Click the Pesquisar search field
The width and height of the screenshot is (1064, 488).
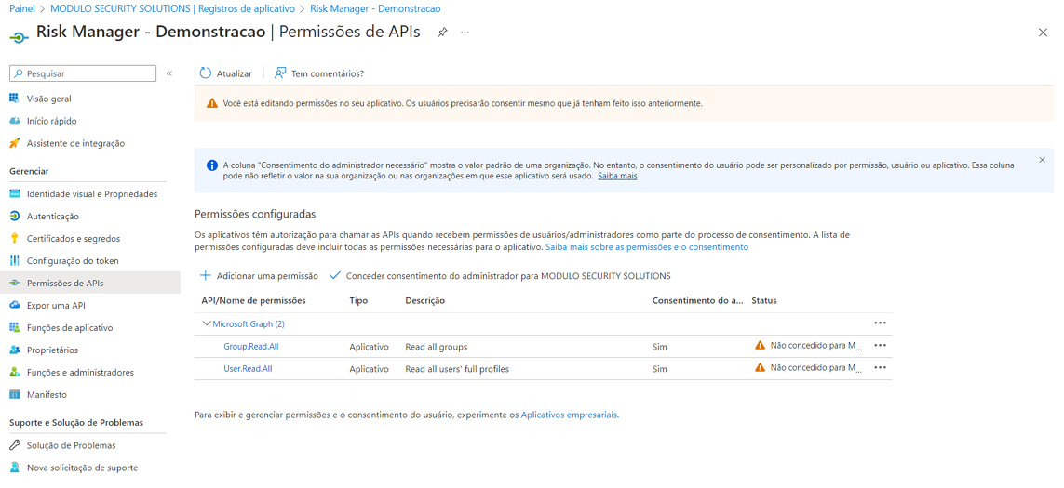(x=83, y=73)
